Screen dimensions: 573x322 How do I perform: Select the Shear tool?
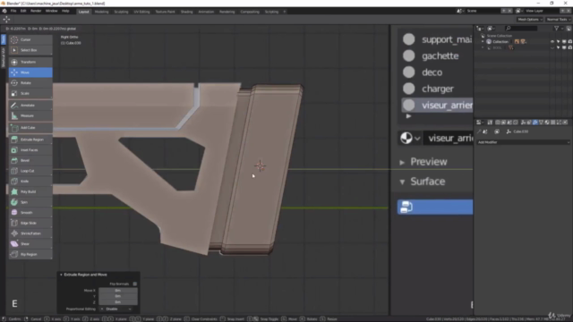coord(30,244)
